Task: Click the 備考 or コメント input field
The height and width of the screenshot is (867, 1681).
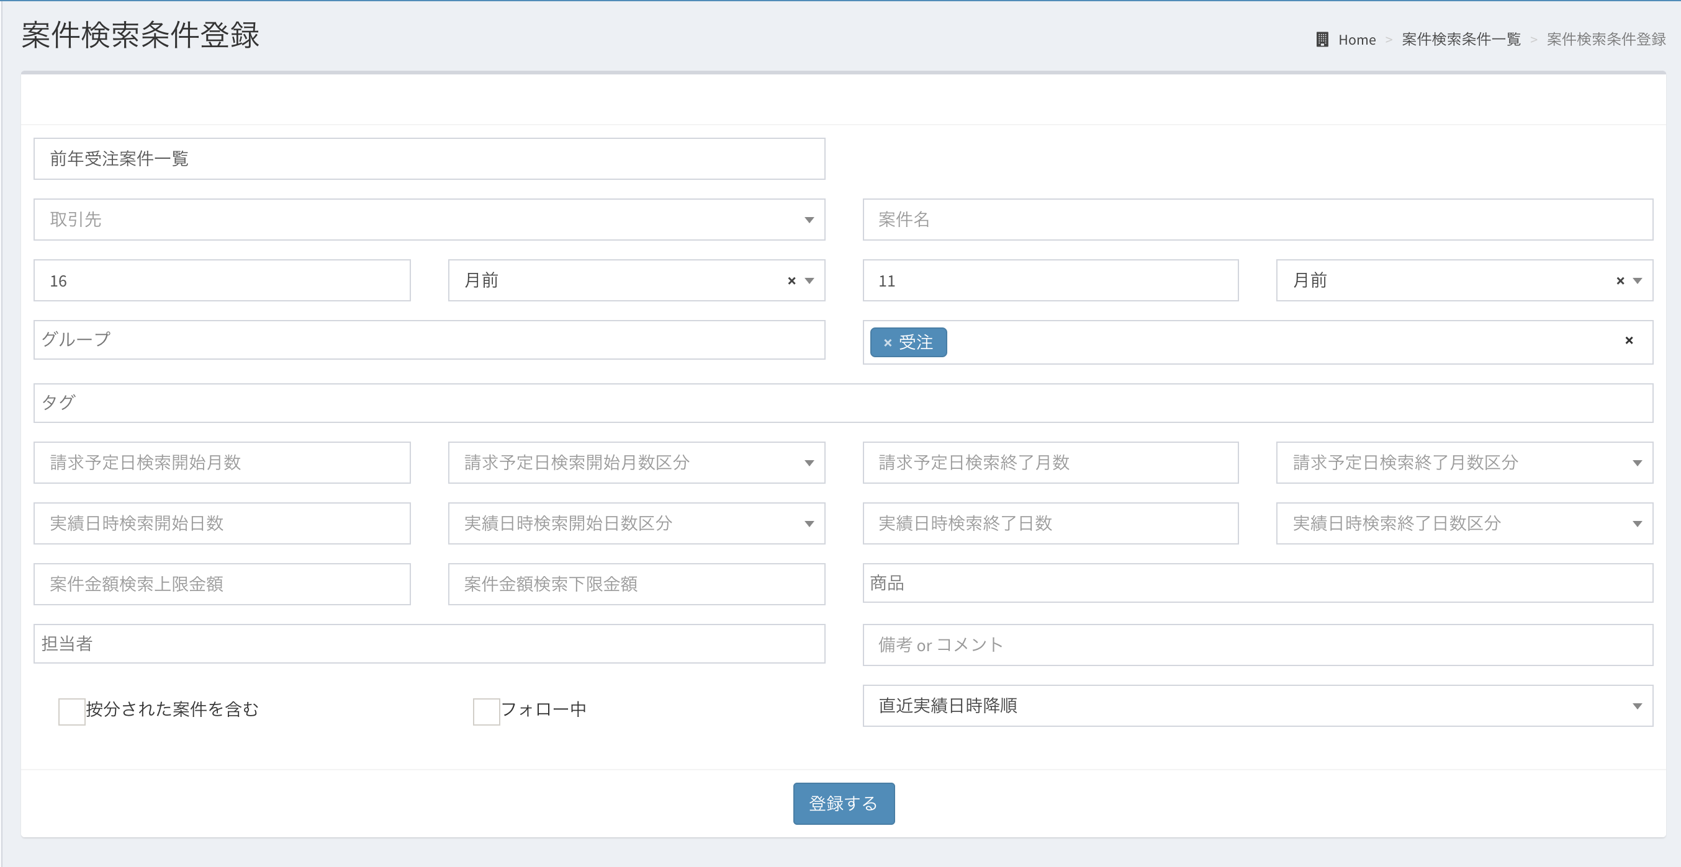Action: click(1257, 646)
